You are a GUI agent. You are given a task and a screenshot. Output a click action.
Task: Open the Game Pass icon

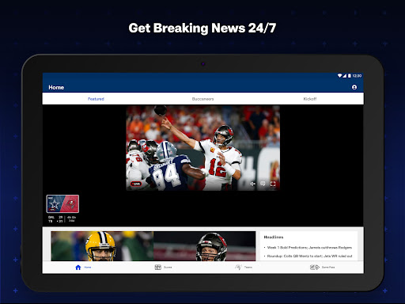point(315,268)
